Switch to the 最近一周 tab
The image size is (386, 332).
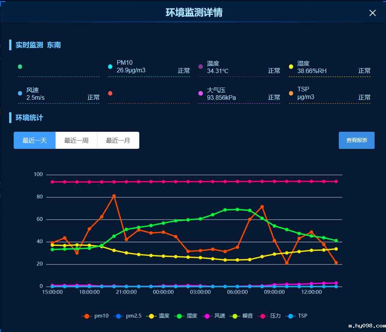click(76, 140)
